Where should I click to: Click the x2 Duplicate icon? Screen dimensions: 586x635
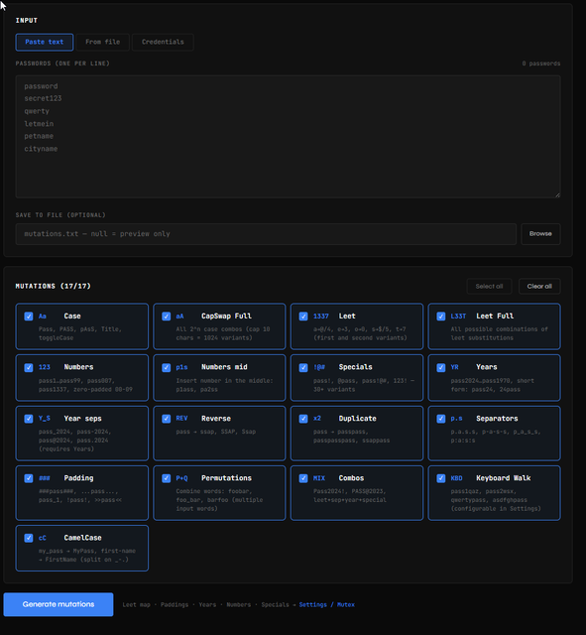[x=317, y=419]
